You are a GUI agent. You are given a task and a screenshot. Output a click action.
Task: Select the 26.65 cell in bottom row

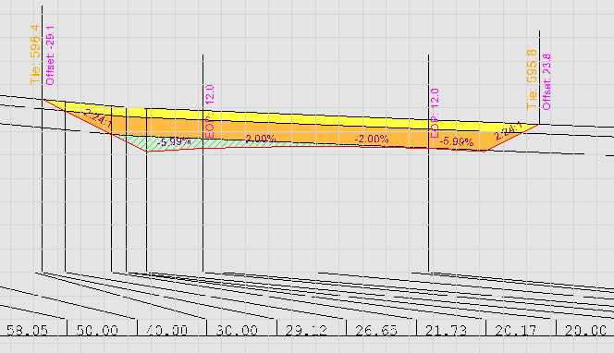pyautogui.click(x=376, y=331)
